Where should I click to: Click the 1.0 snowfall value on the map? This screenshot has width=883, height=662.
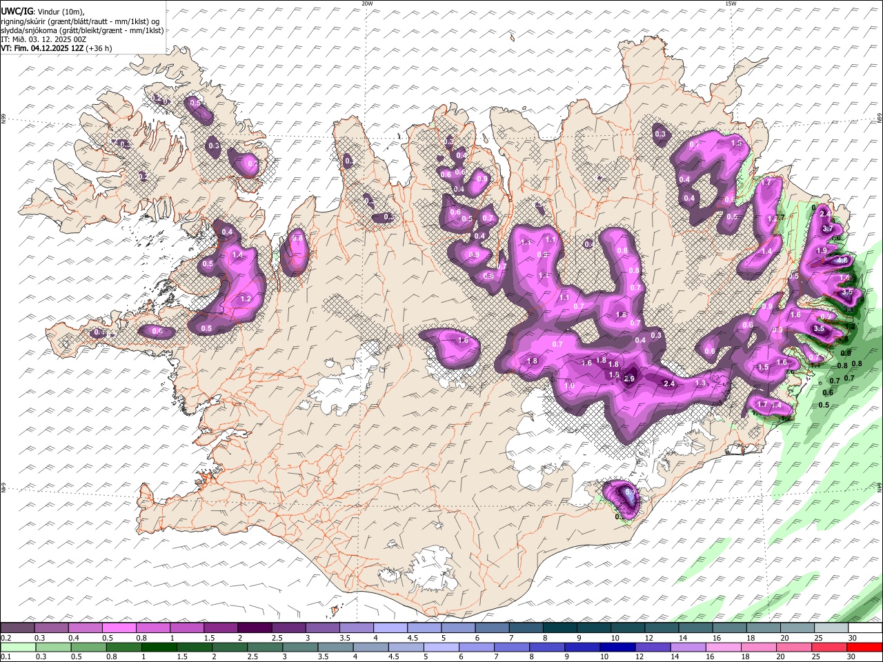pos(569,386)
